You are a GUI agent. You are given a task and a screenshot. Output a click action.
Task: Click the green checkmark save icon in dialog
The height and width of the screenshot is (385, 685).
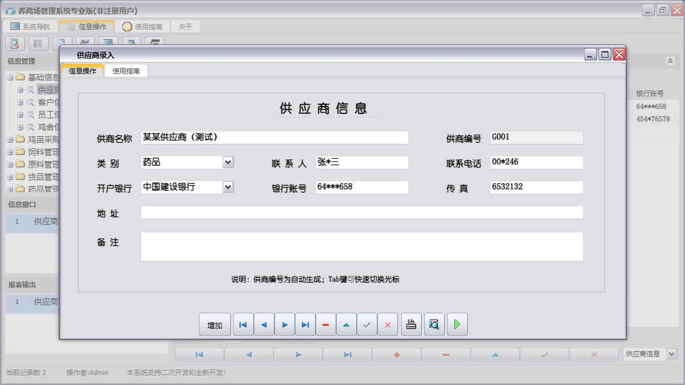[x=367, y=325]
